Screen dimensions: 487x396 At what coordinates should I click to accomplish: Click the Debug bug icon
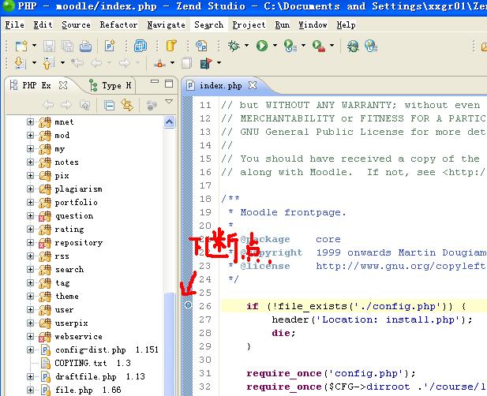tap(234, 47)
